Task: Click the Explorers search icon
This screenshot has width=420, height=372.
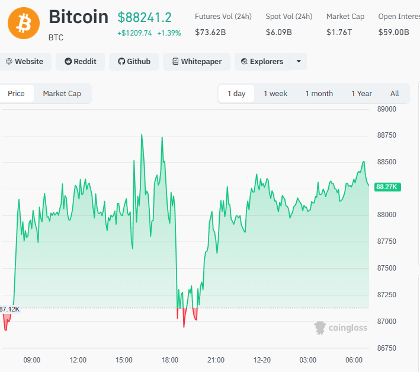Action: tap(244, 62)
